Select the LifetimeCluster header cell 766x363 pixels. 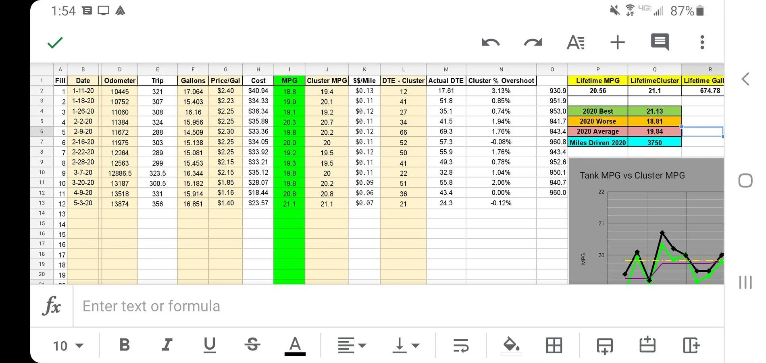click(655, 81)
